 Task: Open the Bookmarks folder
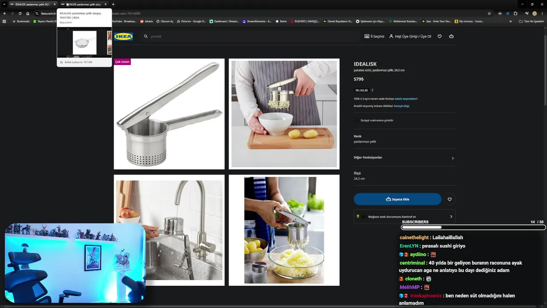[21, 21]
